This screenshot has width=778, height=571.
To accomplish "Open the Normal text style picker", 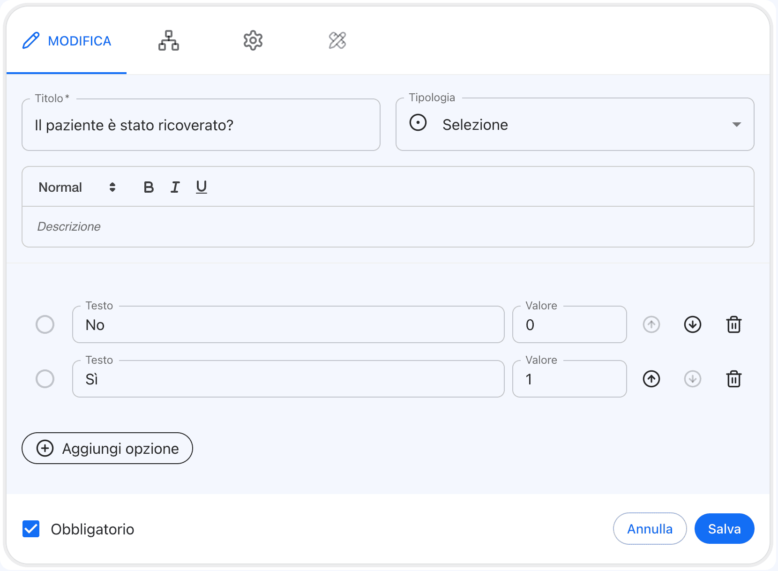I will [x=77, y=187].
